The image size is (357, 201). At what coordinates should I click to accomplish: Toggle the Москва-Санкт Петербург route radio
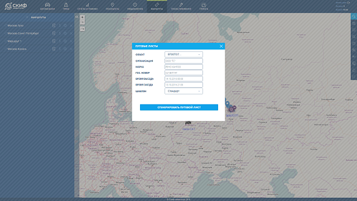coord(5,33)
